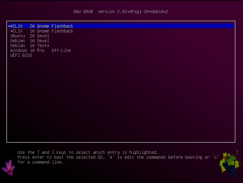Click the grape cluster image

click(x=230, y=164)
